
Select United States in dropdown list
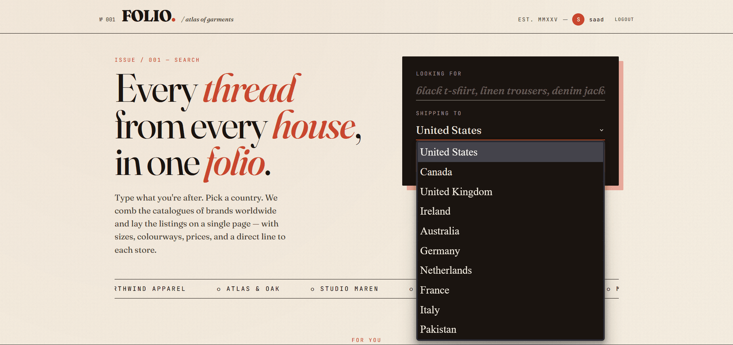[x=510, y=152]
